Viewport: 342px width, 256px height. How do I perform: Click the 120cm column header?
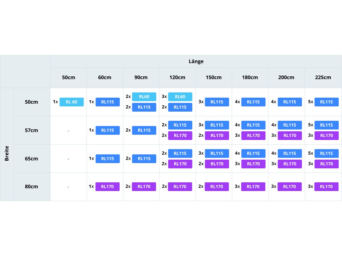tap(177, 77)
